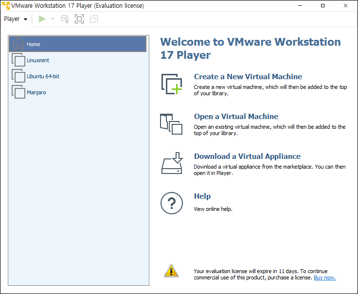358x294 pixels.
Task: Close the VMware Player window
Action: 345,5
